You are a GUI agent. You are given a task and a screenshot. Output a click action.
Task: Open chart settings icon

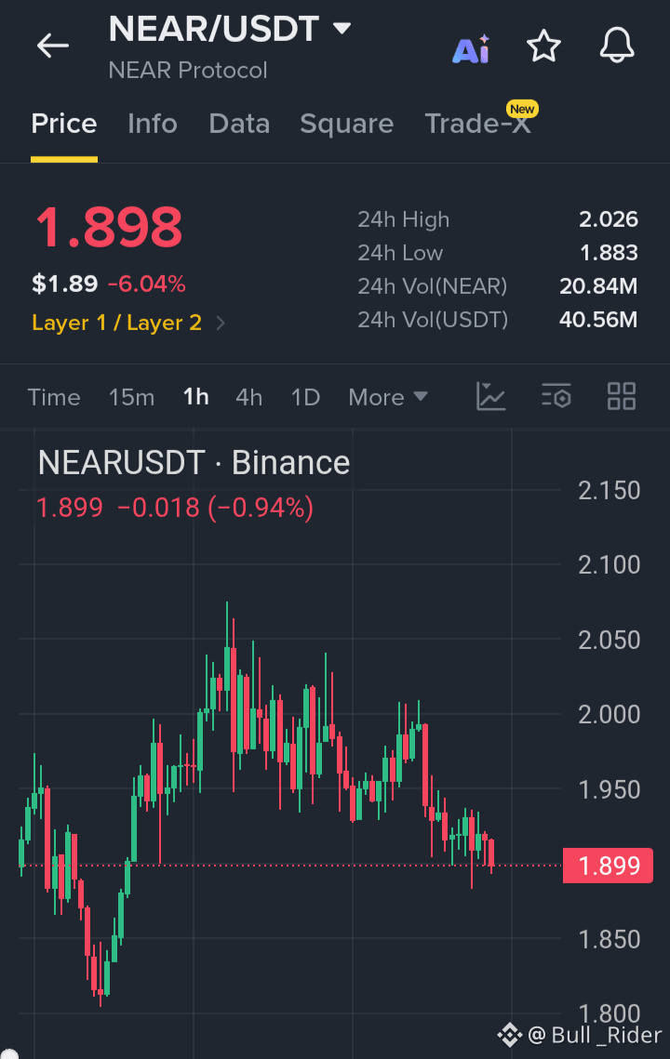pos(556,396)
